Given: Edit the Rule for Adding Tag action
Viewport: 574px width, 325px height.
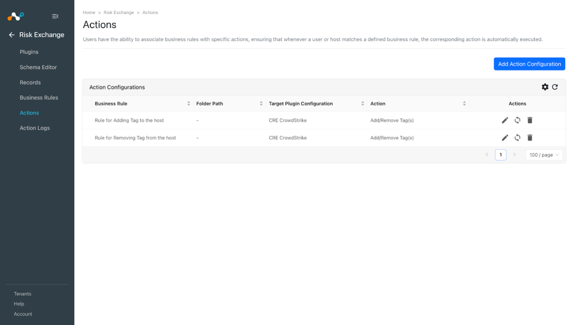Looking at the screenshot, I should (505, 120).
